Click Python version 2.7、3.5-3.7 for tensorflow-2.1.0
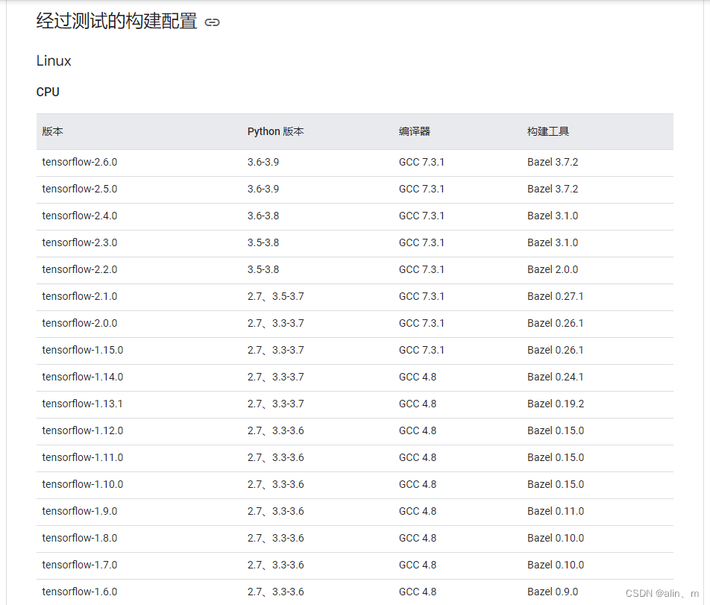The width and height of the screenshot is (710, 605). (276, 296)
